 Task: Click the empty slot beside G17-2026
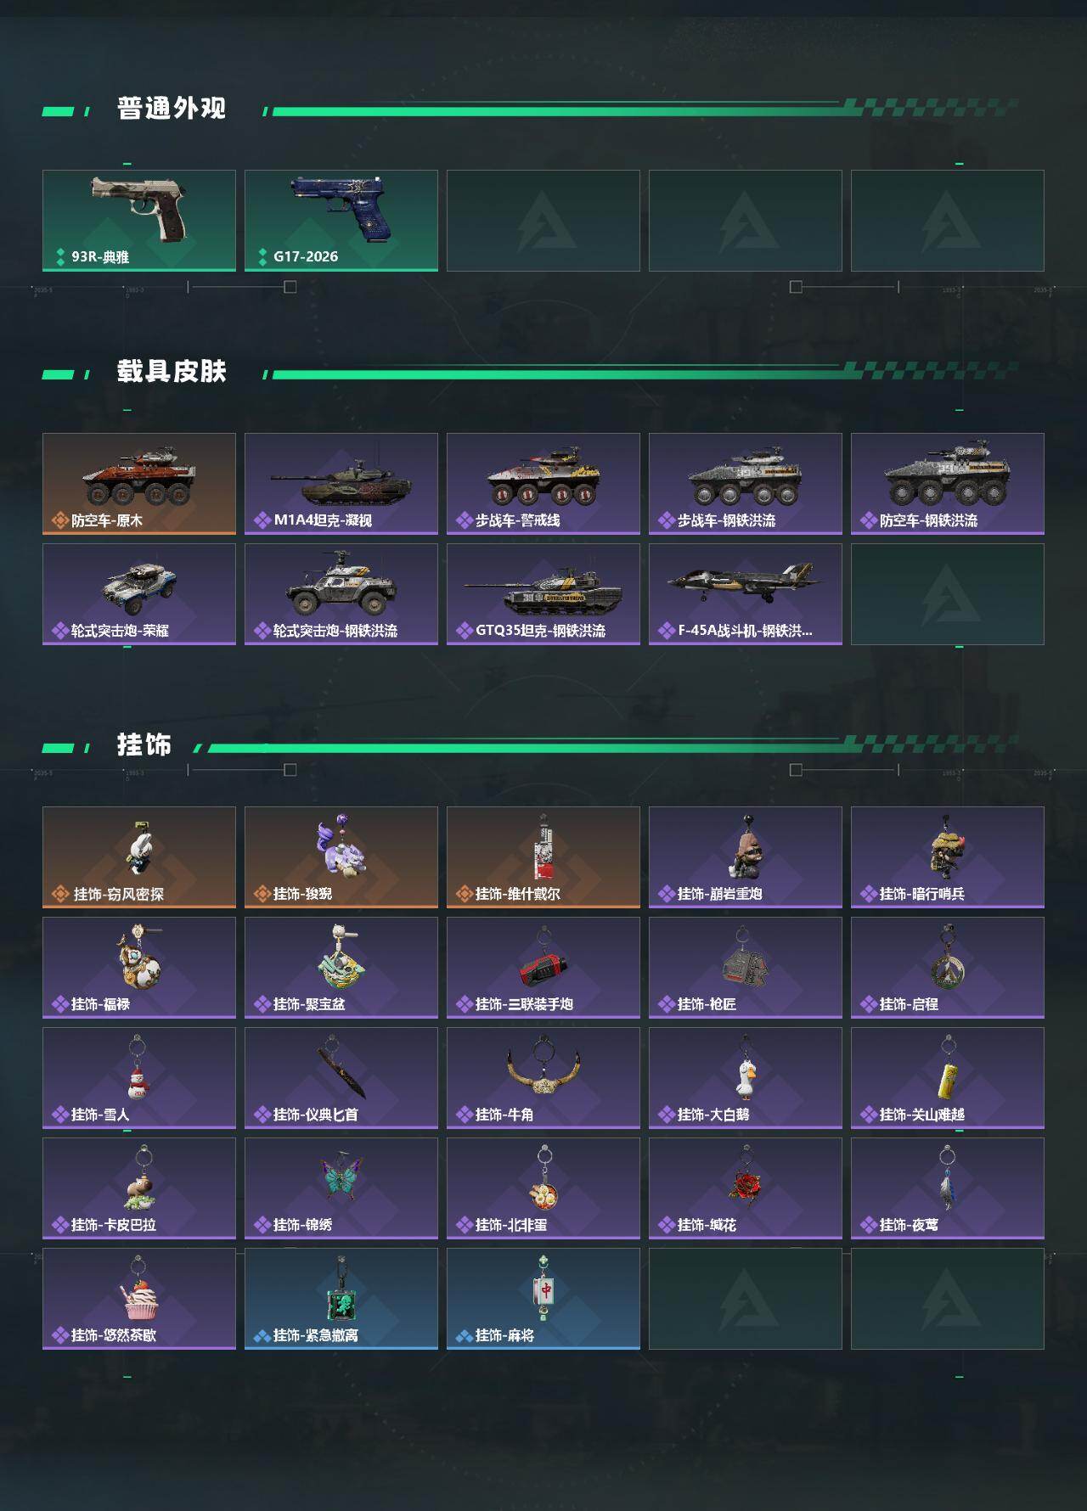[543, 221]
